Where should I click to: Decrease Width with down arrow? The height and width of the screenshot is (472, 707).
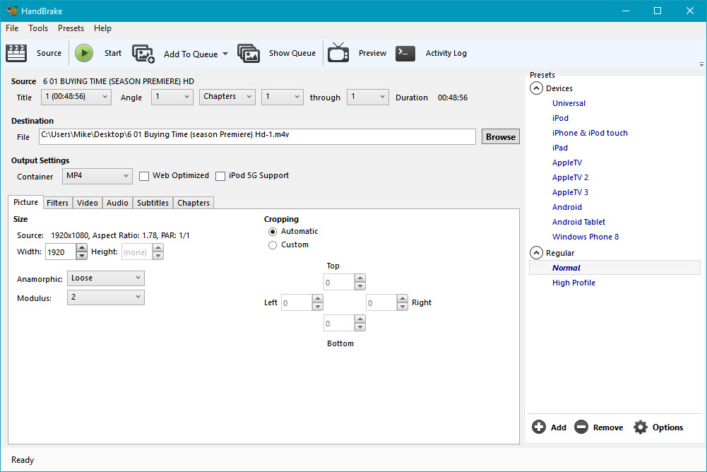coord(82,256)
